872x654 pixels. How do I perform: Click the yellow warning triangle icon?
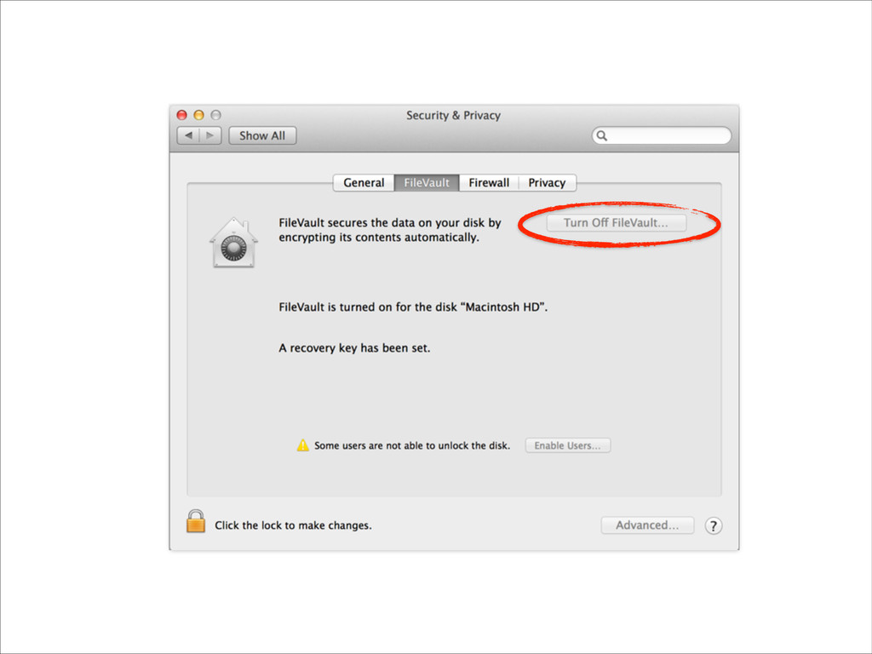point(302,445)
